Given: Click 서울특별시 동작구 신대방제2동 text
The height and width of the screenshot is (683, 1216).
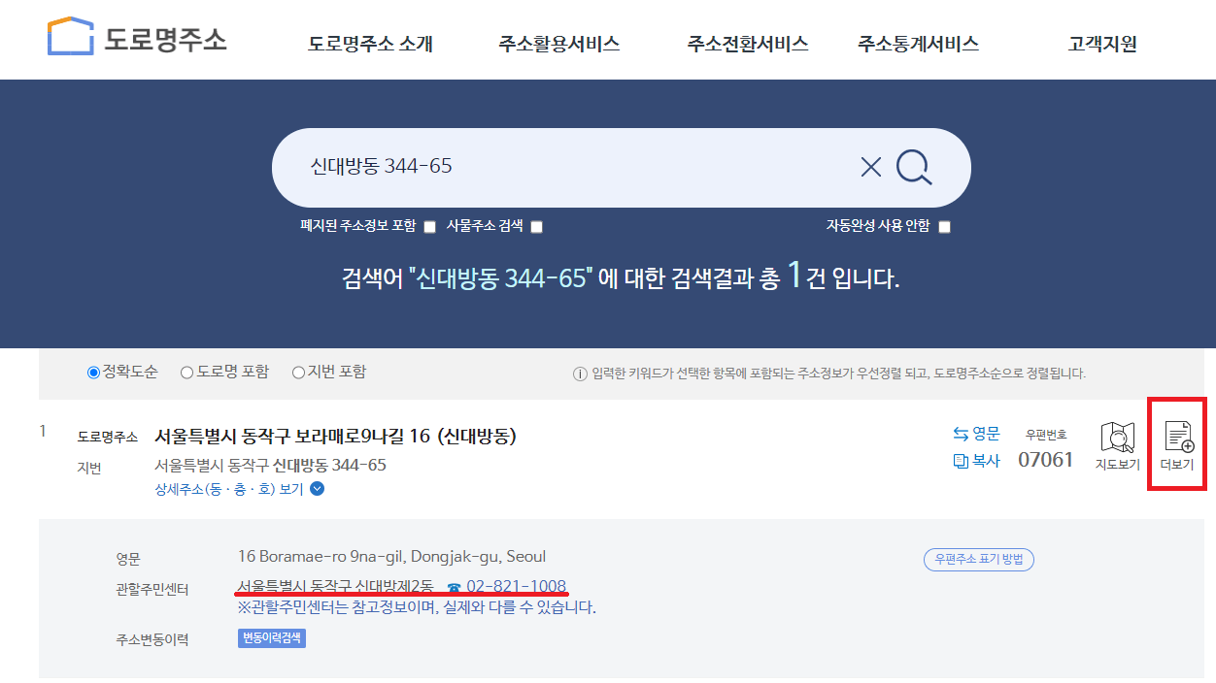Looking at the screenshot, I should (335, 586).
